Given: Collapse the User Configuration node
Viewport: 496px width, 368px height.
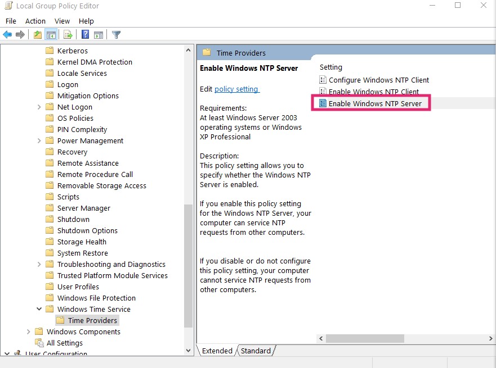Looking at the screenshot, I should tap(7, 353).
